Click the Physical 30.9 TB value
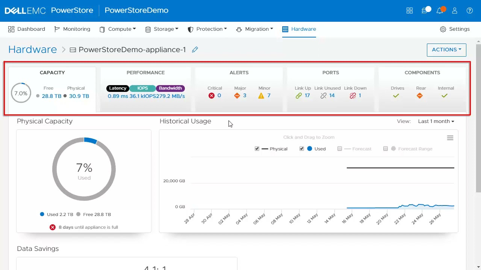 79,96
